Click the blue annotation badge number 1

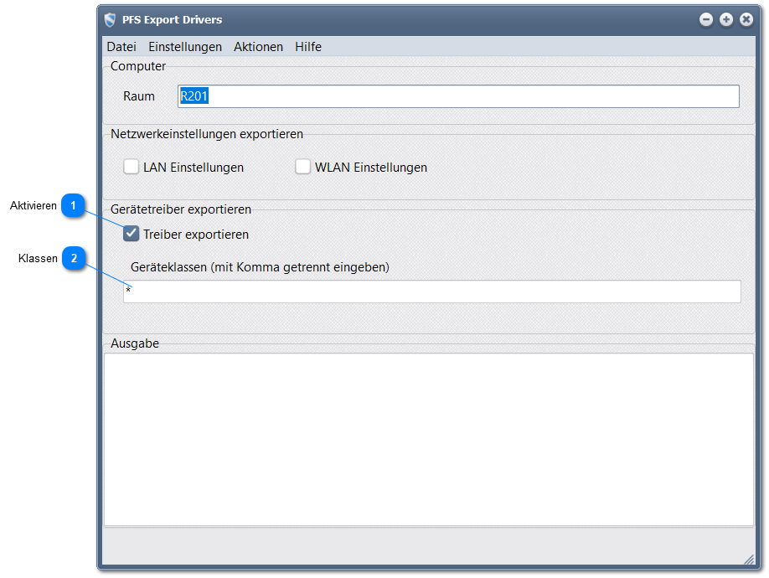(74, 206)
